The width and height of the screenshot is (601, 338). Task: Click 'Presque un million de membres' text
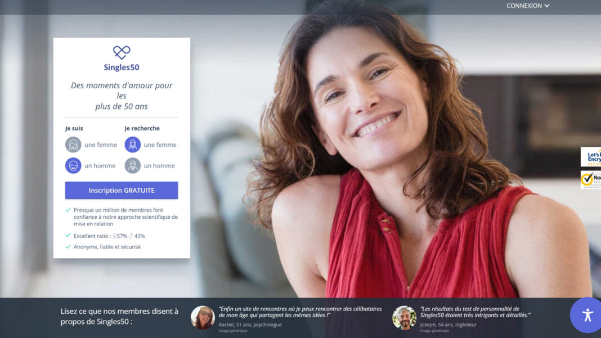click(x=125, y=217)
